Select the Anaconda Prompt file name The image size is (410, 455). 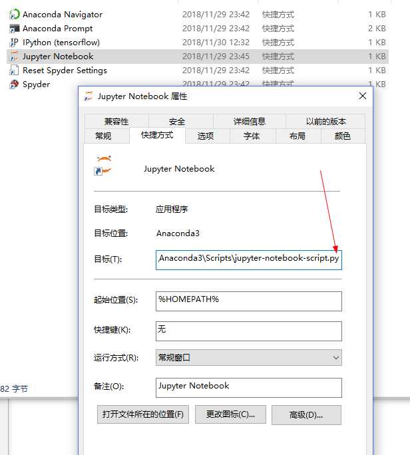pyautogui.click(x=57, y=29)
